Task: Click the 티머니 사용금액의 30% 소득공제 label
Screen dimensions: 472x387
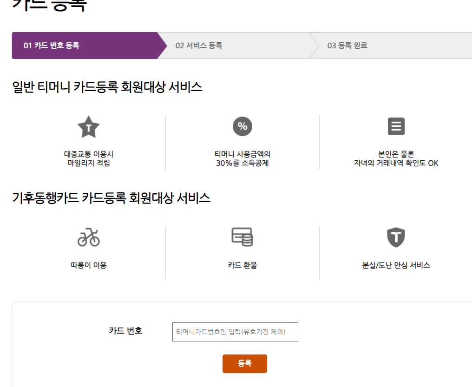Action: tap(242, 158)
